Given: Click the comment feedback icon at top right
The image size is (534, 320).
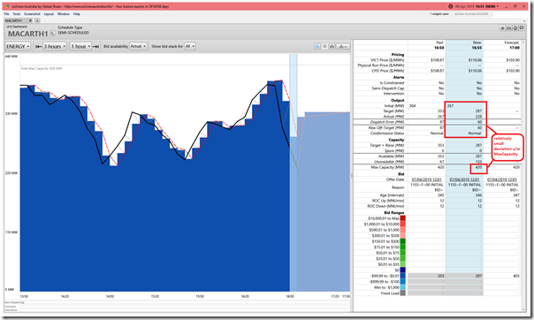Looking at the screenshot, I should click(x=522, y=28).
